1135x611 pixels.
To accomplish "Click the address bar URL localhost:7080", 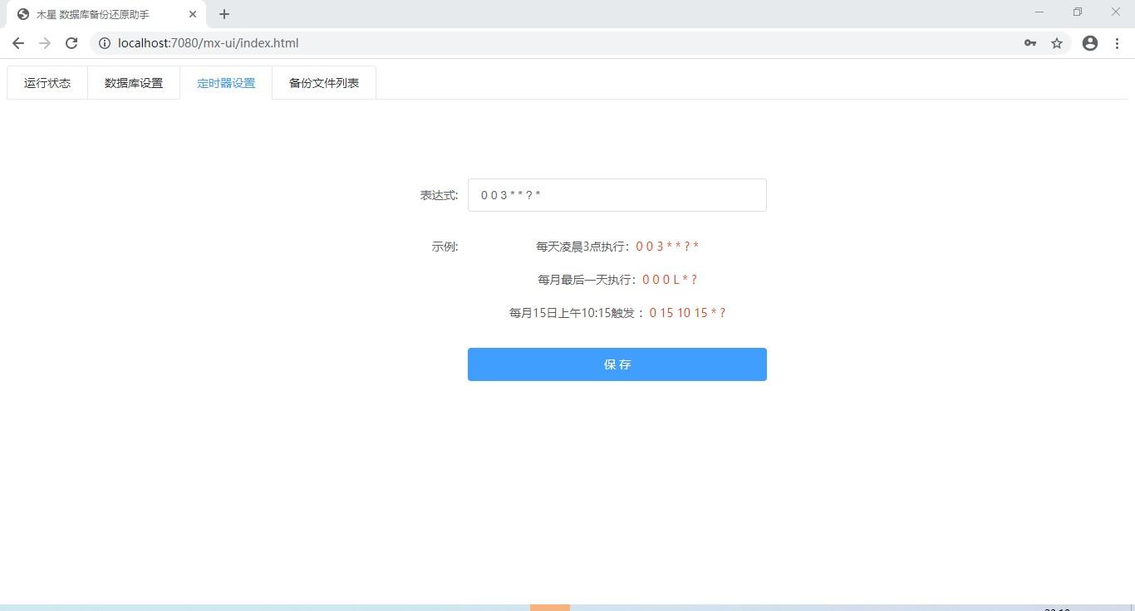I will coord(208,43).
